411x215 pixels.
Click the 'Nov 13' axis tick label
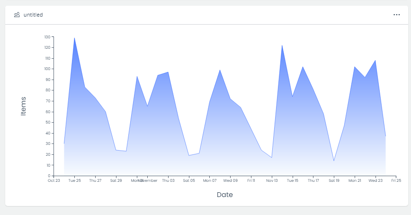(x=272, y=180)
